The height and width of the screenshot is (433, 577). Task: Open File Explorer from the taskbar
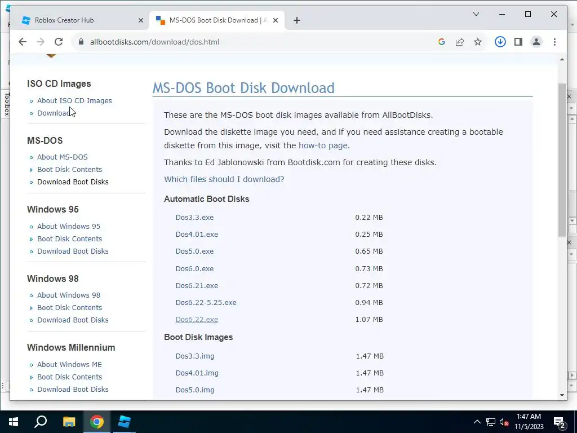pyautogui.click(x=69, y=422)
